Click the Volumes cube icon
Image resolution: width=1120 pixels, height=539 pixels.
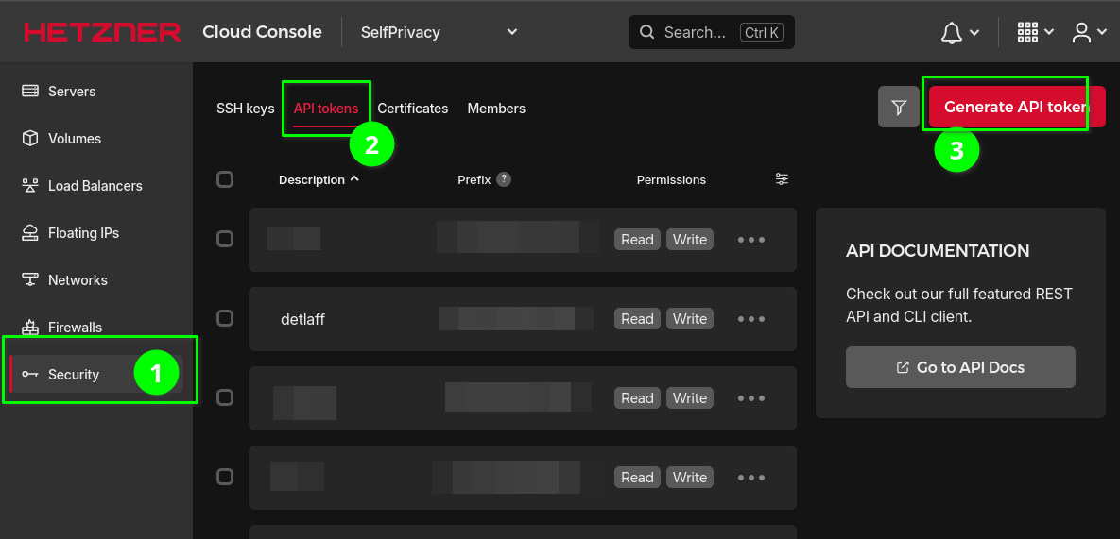30,139
